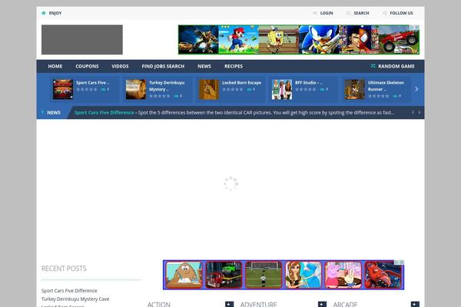Click FOLLOW US in the top bar
461x307 pixels.
pyautogui.click(x=401, y=13)
